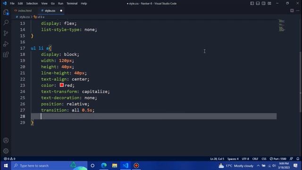Select CSS language mode in status bar
The height and width of the screenshot is (170, 302).
(x=264, y=159)
